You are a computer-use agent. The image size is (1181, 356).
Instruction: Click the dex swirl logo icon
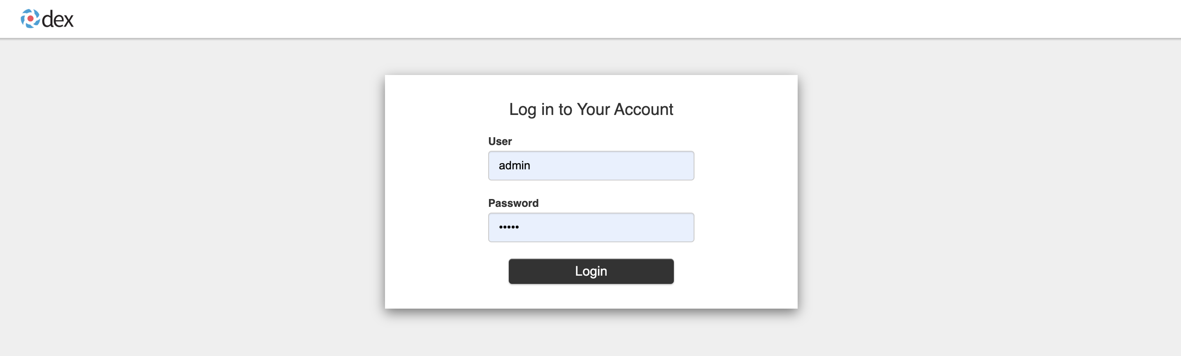pyautogui.click(x=30, y=19)
